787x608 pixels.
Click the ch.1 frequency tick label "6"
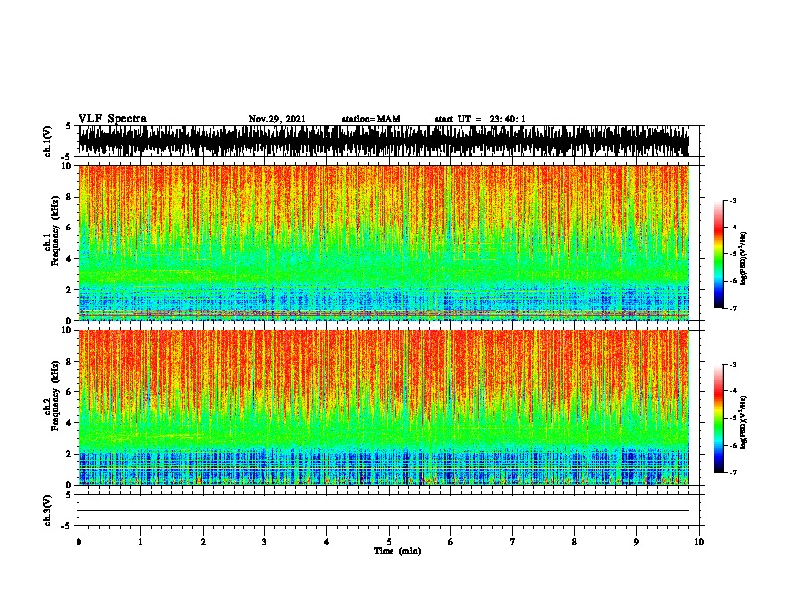[70, 228]
